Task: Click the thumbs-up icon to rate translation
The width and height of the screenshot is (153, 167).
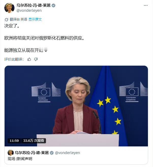Action: (x=29, y=59)
